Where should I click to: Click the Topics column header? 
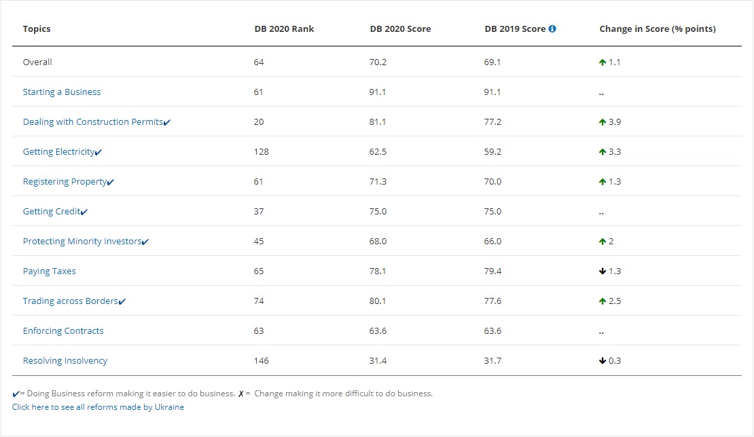[37, 29]
